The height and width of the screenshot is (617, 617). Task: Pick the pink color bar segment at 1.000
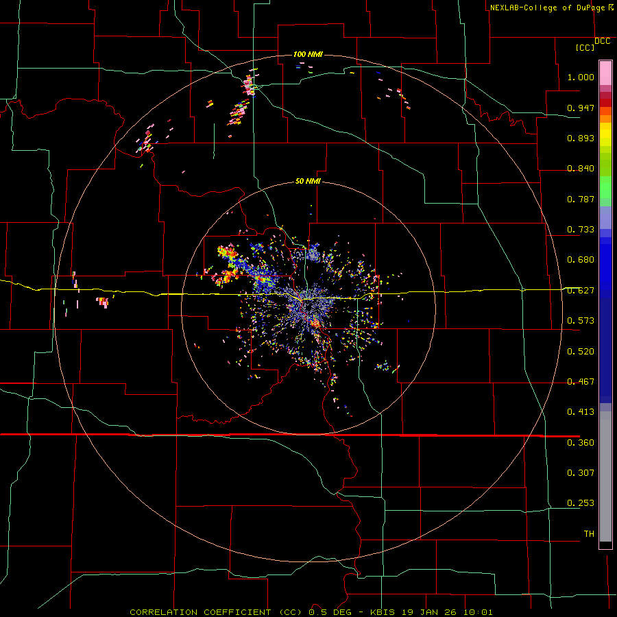click(605, 73)
